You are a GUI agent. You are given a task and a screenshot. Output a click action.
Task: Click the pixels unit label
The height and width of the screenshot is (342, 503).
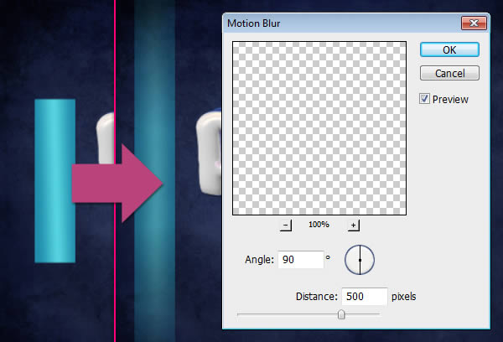point(403,297)
